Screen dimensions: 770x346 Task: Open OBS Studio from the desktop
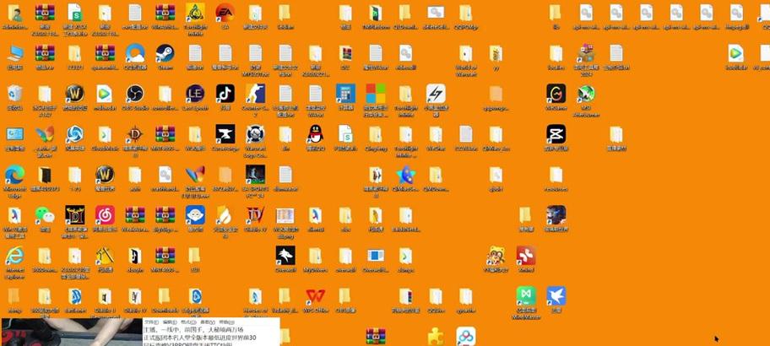(134, 93)
